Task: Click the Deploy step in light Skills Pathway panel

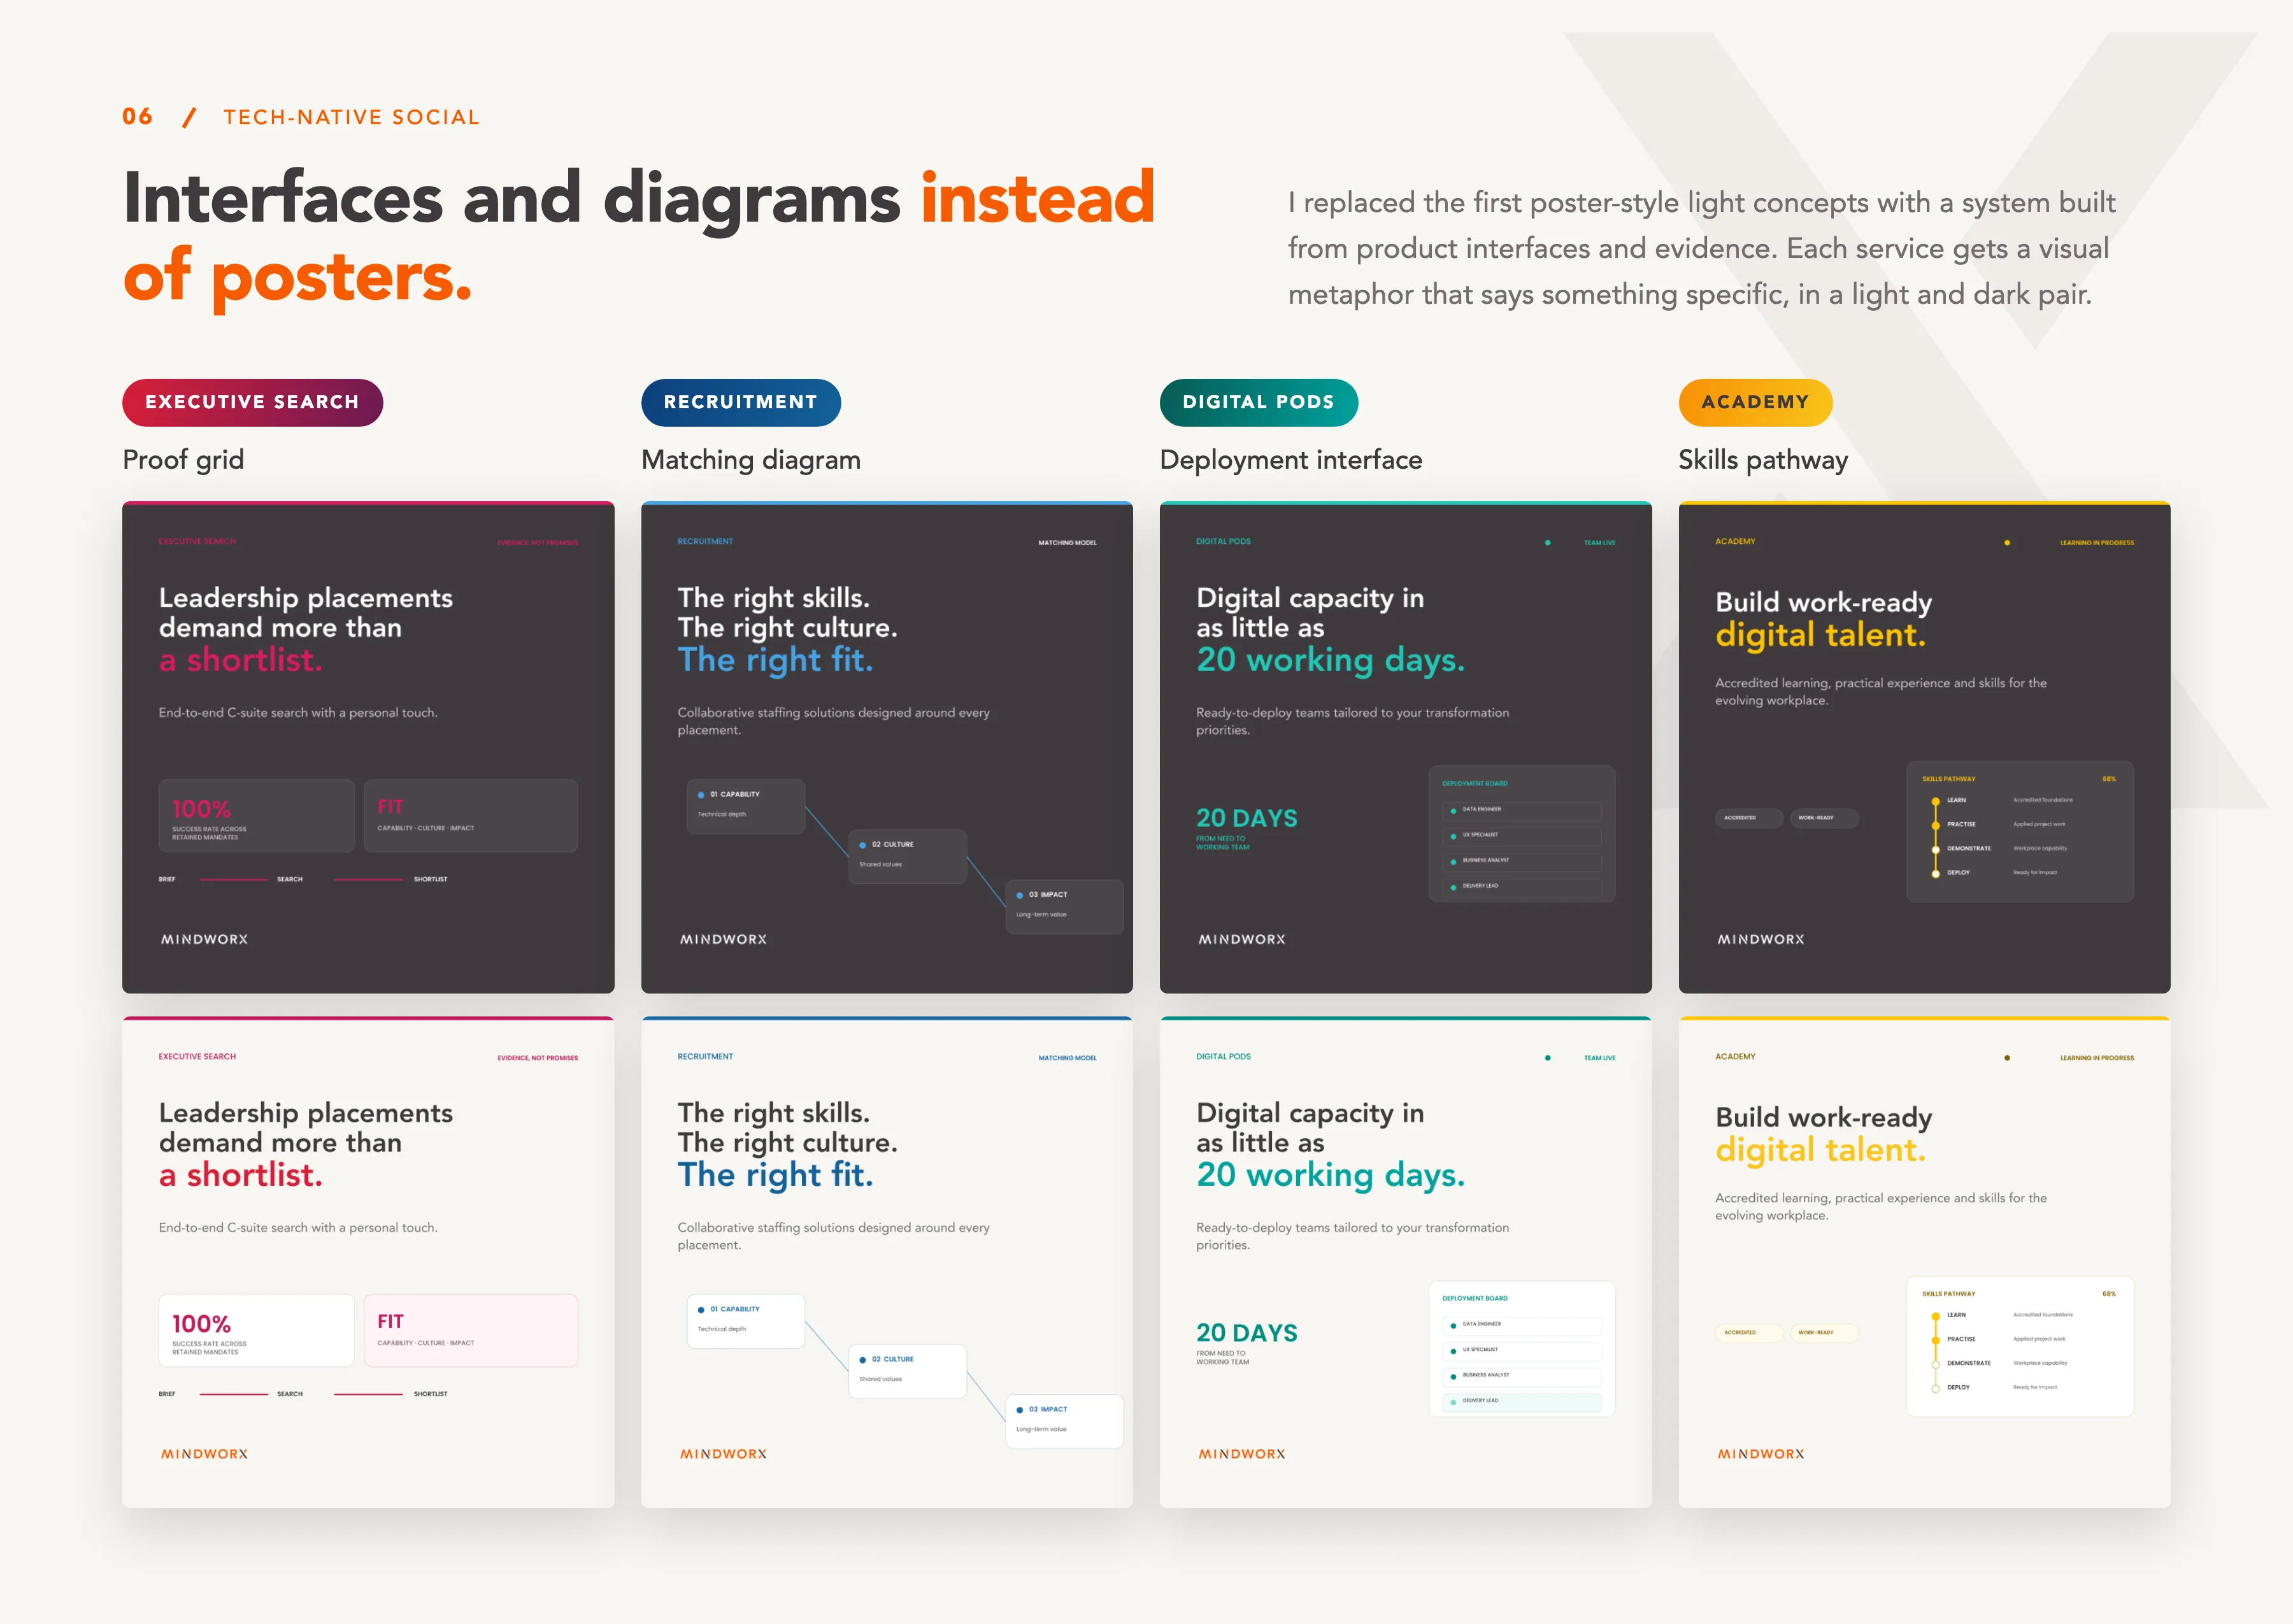Action: pos(2003,1388)
